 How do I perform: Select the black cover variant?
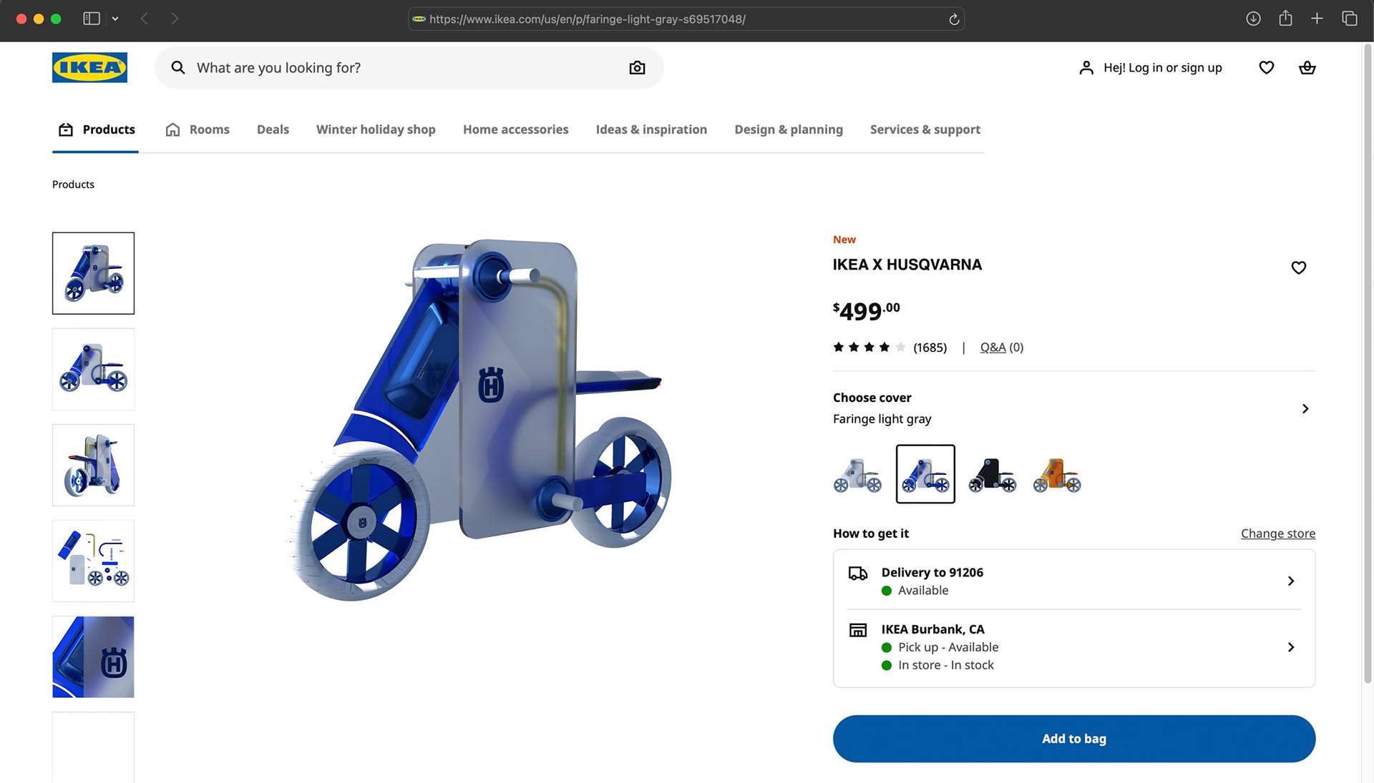tap(992, 475)
